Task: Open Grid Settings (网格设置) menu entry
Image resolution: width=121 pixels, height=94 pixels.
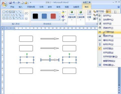Action: pos(109,65)
